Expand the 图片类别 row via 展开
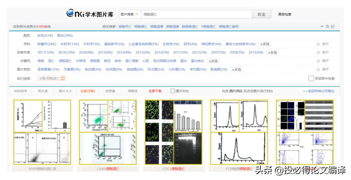This screenshot has width=351, height=180. (x=325, y=69)
